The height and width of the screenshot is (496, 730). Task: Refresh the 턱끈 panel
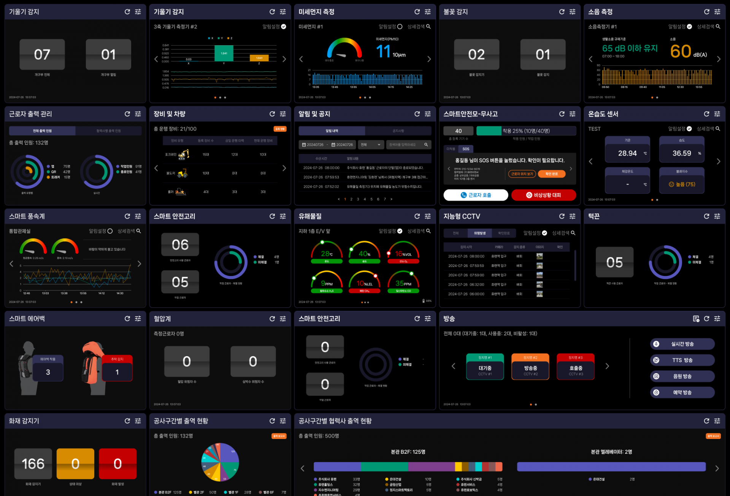point(706,216)
